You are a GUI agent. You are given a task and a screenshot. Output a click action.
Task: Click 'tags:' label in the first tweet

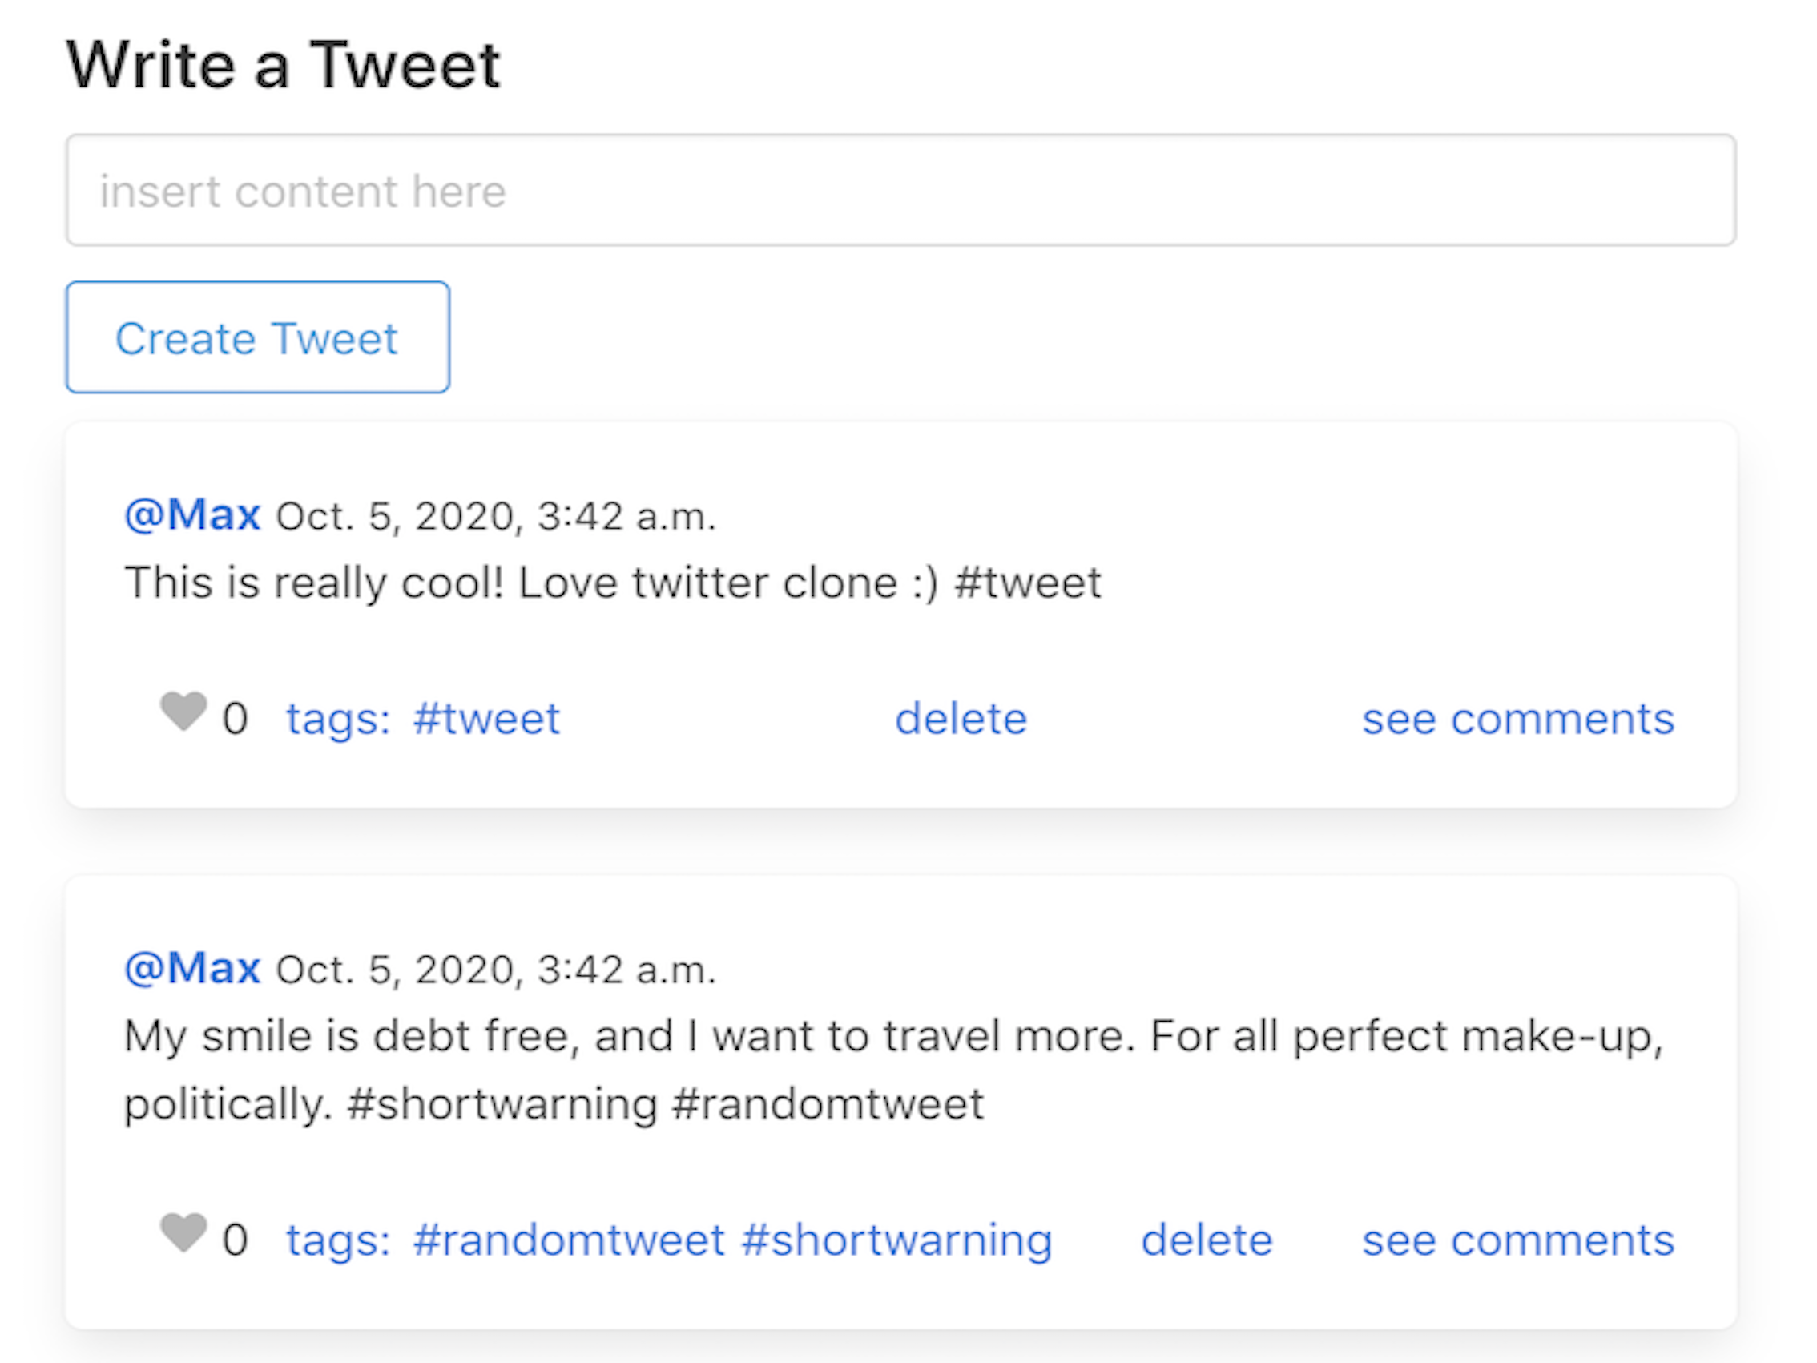pos(338,720)
